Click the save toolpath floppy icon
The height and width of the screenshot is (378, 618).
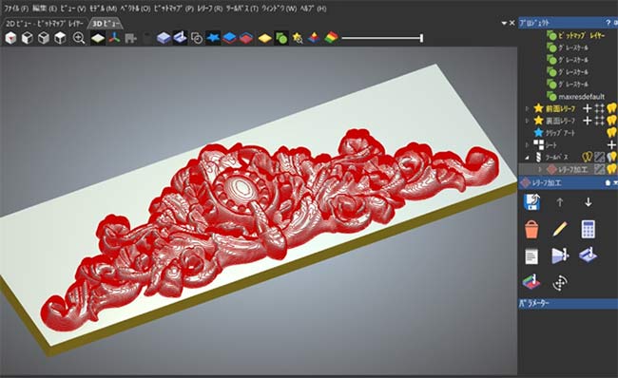[532, 202]
